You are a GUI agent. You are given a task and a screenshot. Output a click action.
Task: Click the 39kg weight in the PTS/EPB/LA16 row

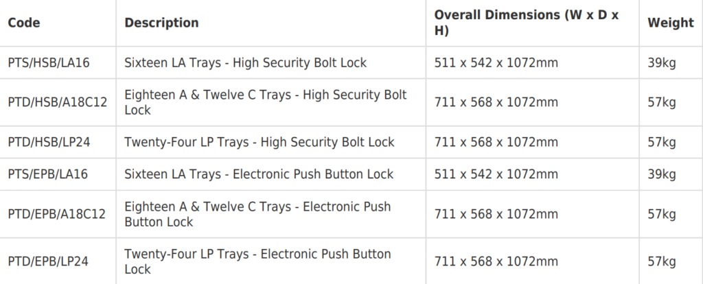tap(662, 174)
